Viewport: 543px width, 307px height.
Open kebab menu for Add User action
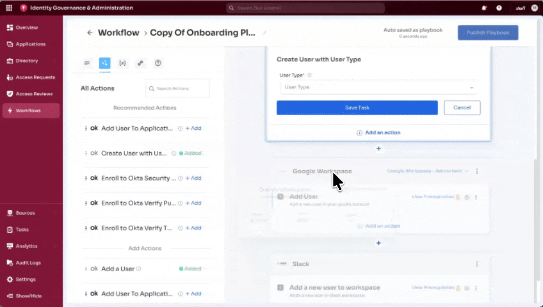tap(476, 197)
